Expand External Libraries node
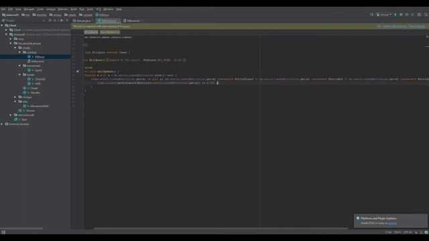The width and height of the screenshot is (429, 241). [2, 124]
